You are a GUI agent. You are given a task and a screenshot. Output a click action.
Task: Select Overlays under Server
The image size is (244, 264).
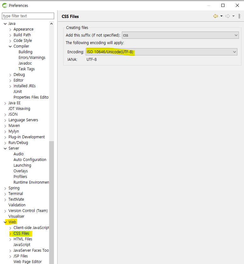point(21,171)
